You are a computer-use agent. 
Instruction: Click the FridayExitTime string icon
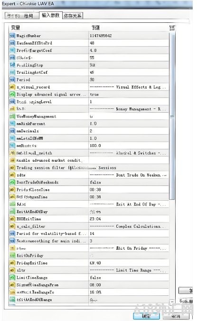[12, 263]
